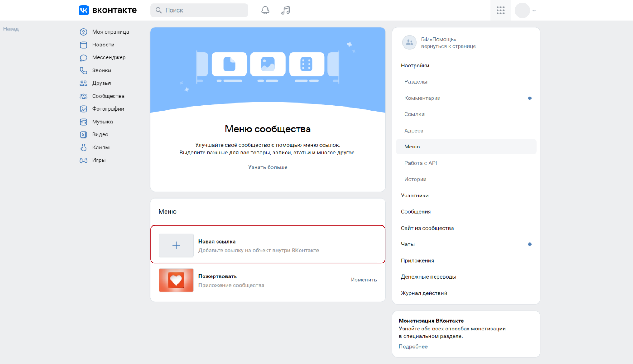
Task: Click the profile avatar in header
Action: click(522, 10)
